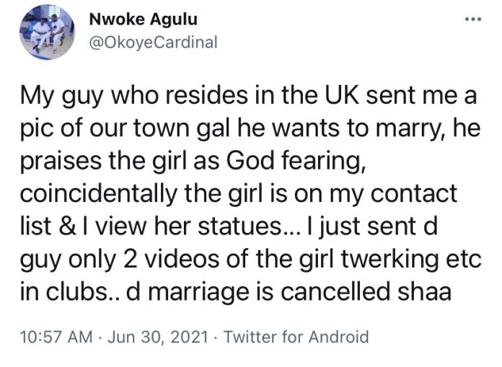Click the 10:57 AM timestamp
This screenshot has height=367, width=502.
coord(53,335)
